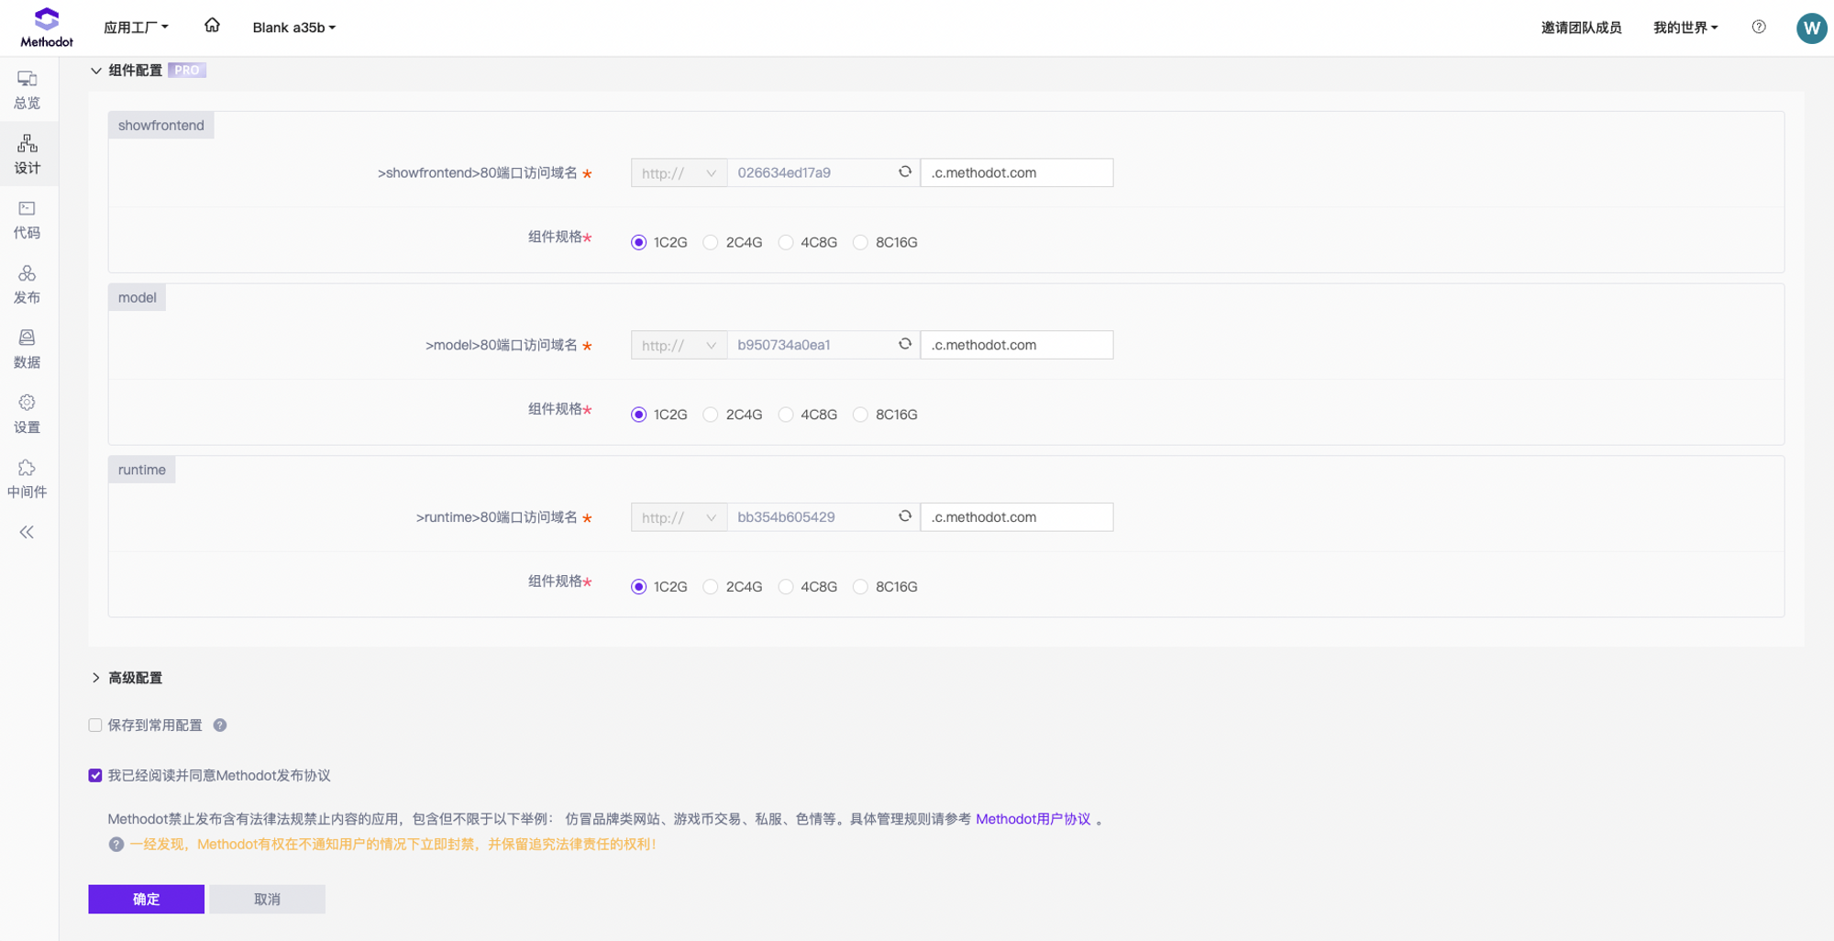This screenshot has width=1834, height=941.
Task: Open the 总览 overview panel
Action: [27, 90]
